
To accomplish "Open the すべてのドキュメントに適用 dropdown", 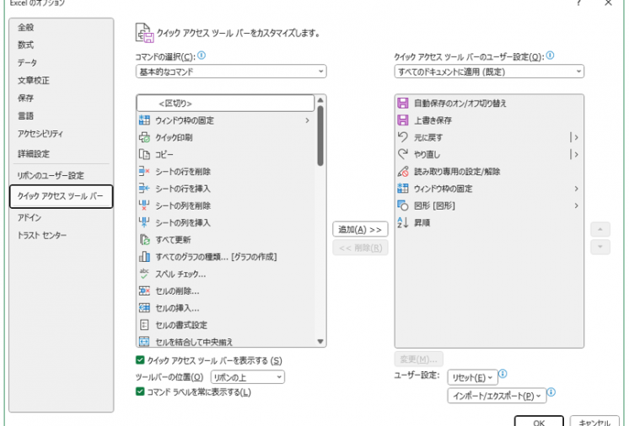I will tap(489, 72).
